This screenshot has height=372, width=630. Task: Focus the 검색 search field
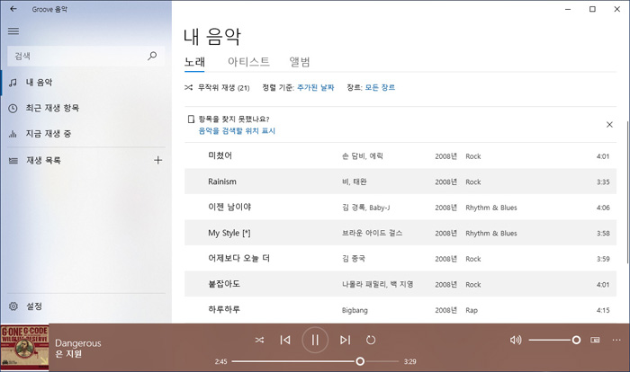coord(86,56)
